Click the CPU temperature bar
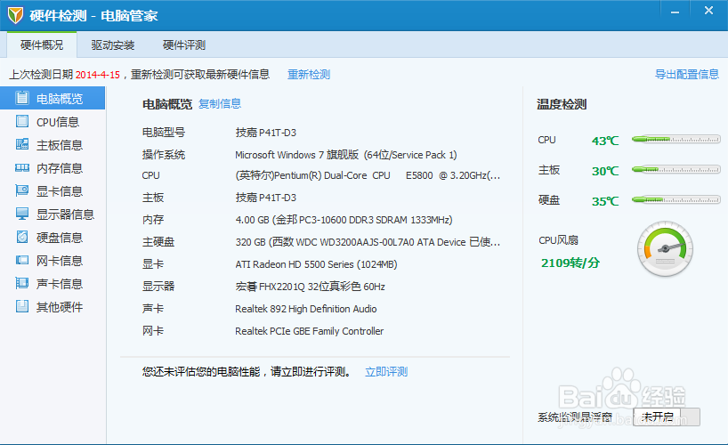 click(676, 139)
